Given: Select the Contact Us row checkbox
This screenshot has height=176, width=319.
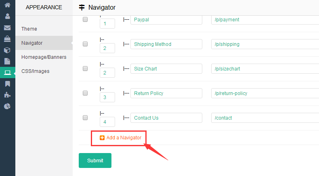Looking at the screenshot, I should (x=85, y=118).
